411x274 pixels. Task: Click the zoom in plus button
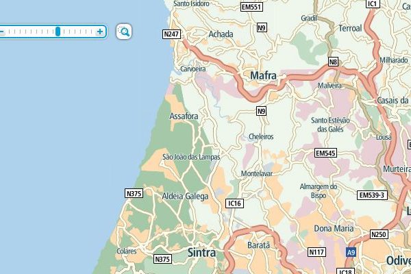[x=100, y=32]
